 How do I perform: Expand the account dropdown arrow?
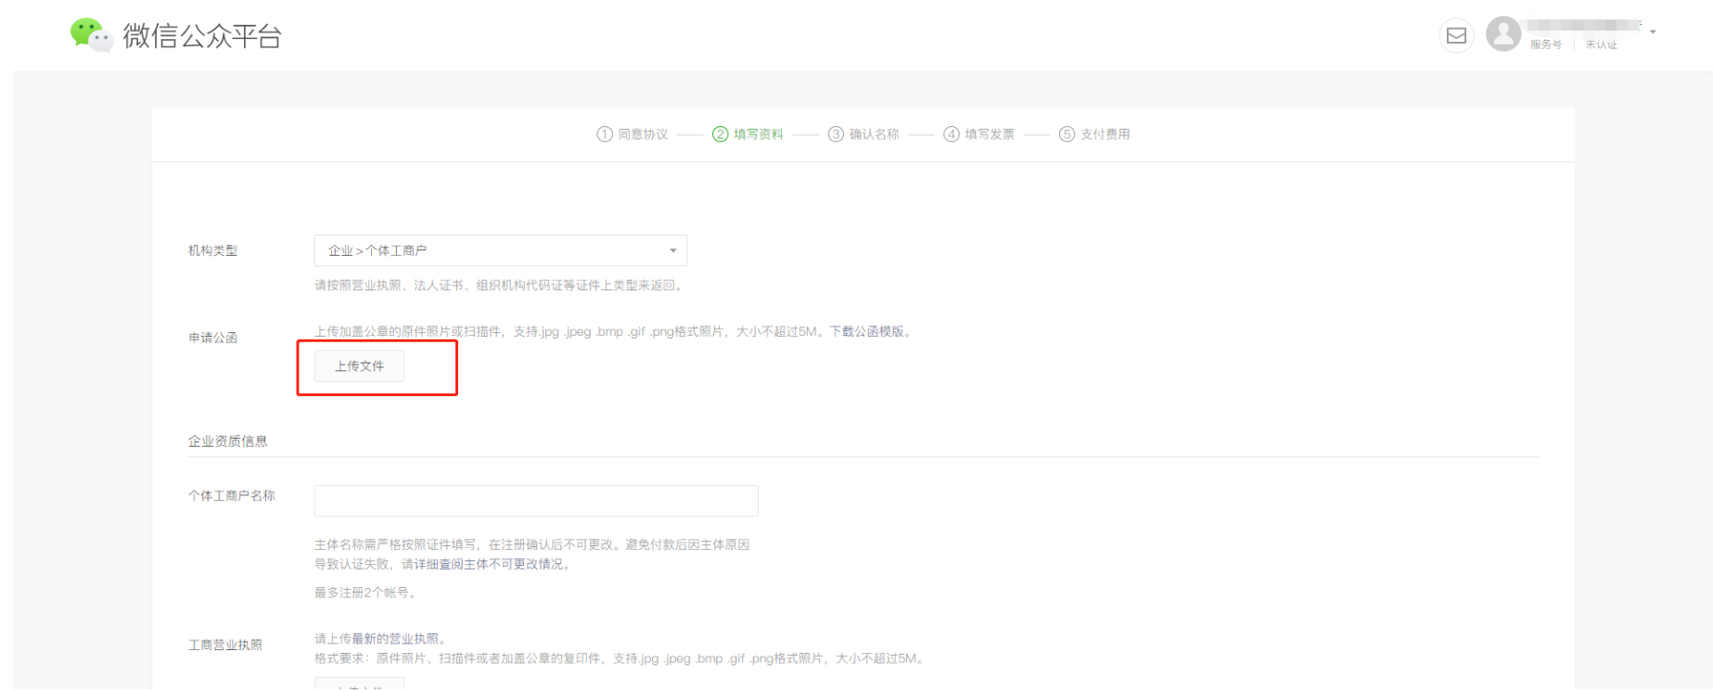[1653, 32]
